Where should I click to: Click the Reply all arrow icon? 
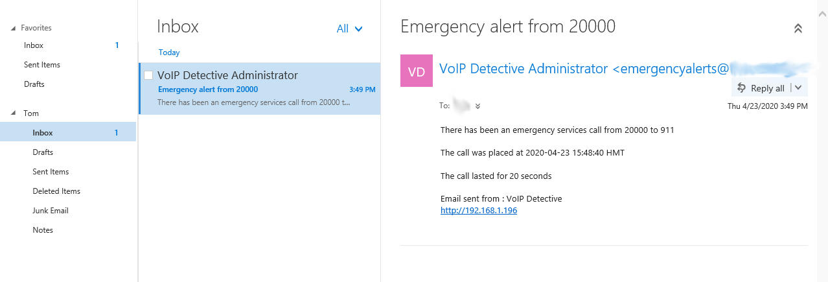click(742, 88)
